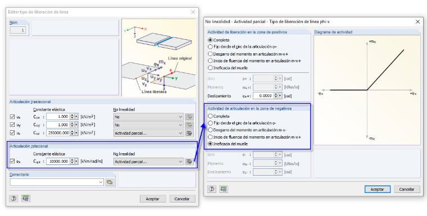The width and height of the screenshot is (427, 216).
Task: Click the Núm. field showing 1
Action: (18, 30)
